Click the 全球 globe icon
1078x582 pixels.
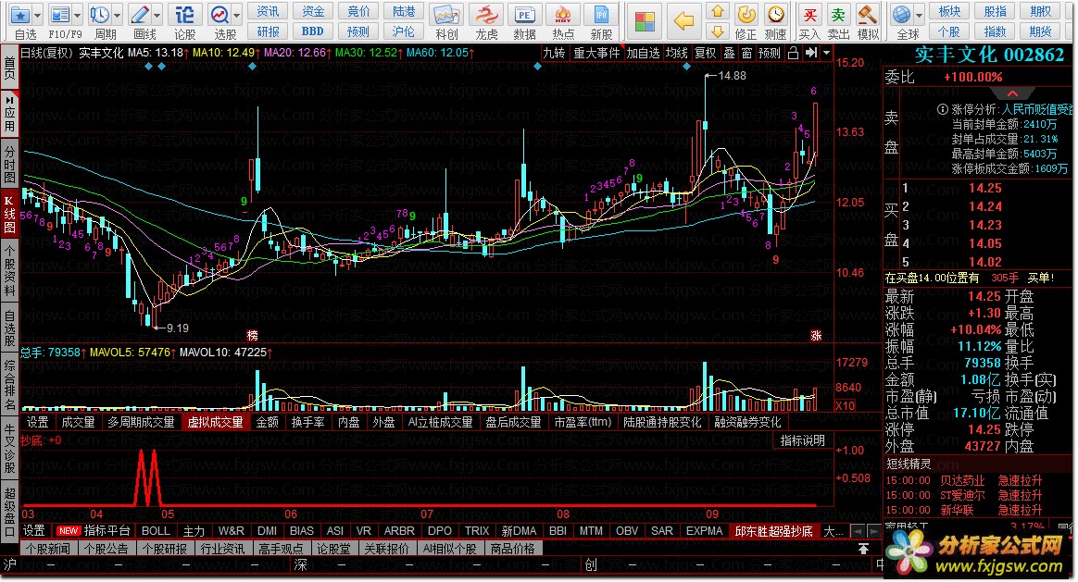click(901, 15)
